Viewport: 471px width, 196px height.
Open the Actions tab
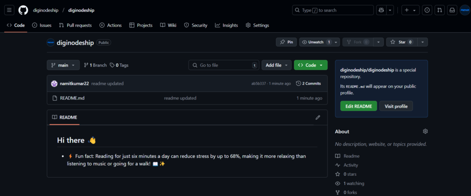110,25
